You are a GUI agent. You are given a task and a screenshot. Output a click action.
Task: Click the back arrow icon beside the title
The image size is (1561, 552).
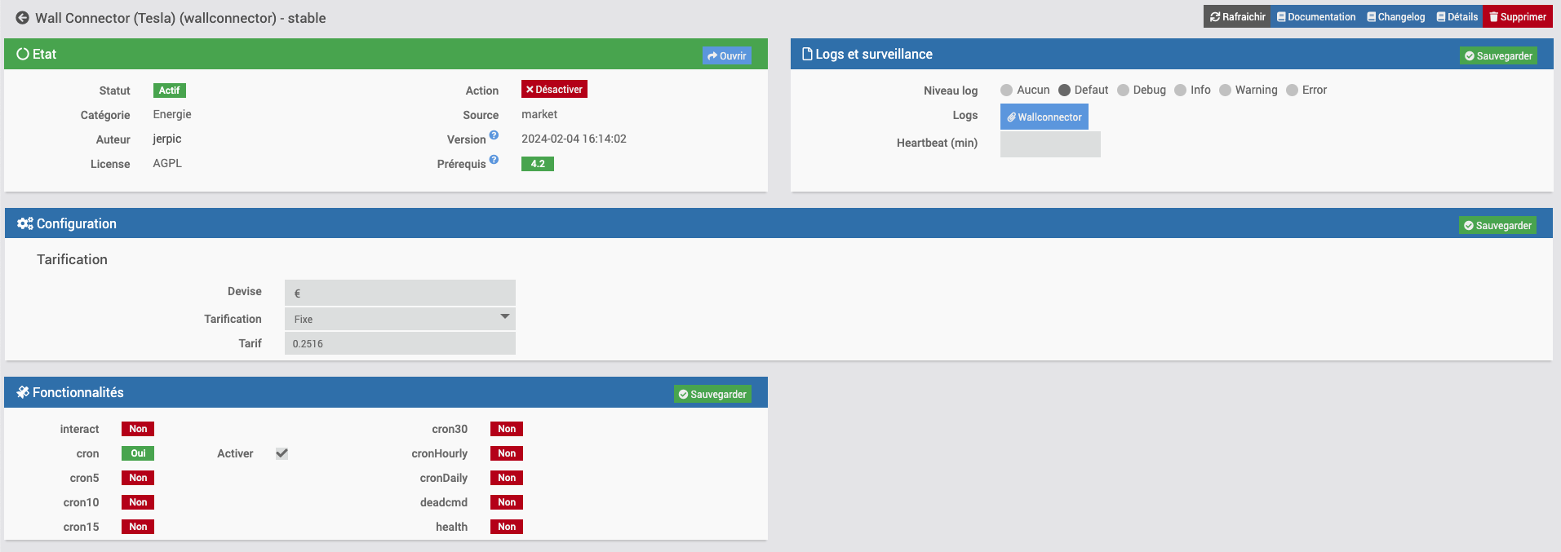coord(22,18)
